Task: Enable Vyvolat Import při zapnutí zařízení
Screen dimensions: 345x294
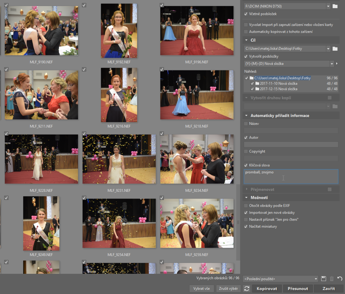Action: tap(246, 25)
